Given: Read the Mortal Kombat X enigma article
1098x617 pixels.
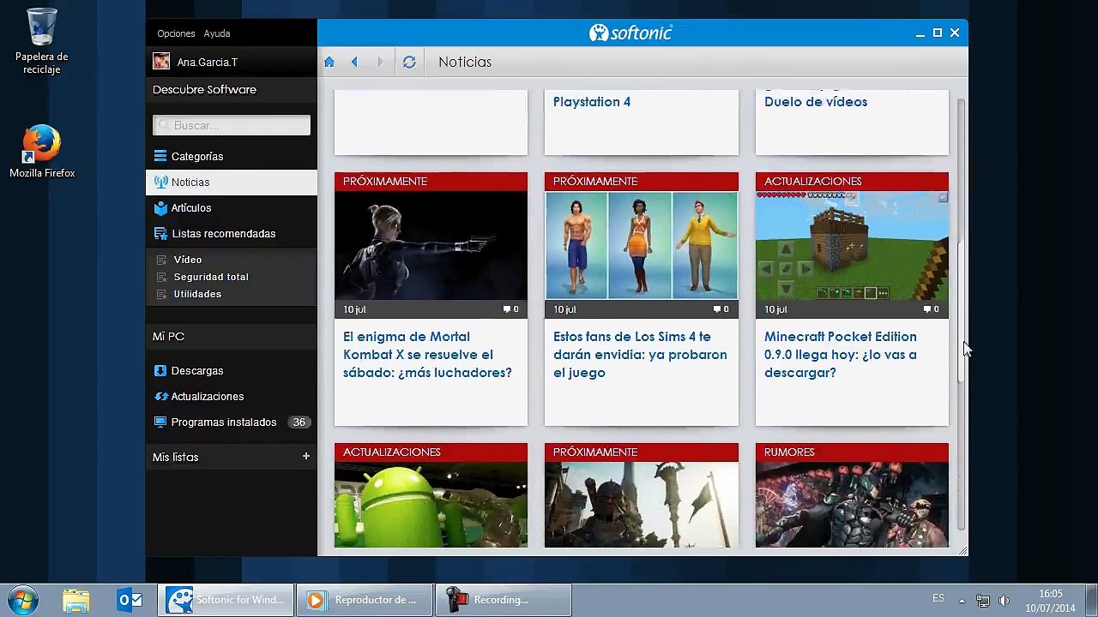Looking at the screenshot, I should pos(427,354).
